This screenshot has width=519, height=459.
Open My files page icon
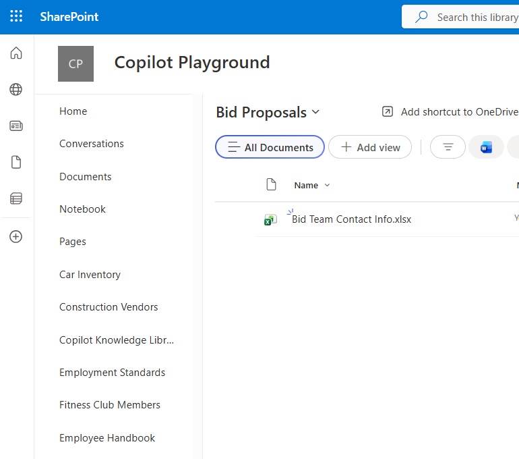click(16, 162)
